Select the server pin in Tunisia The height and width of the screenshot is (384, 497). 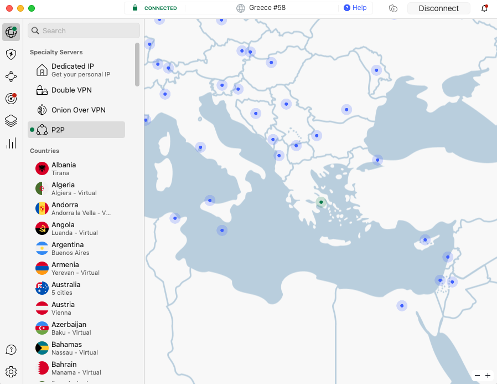[175, 218]
